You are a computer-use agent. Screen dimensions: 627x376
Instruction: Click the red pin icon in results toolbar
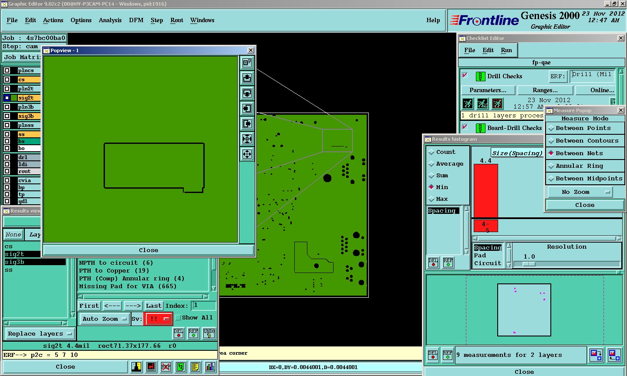pyautogui.click(x=151, y=367)
